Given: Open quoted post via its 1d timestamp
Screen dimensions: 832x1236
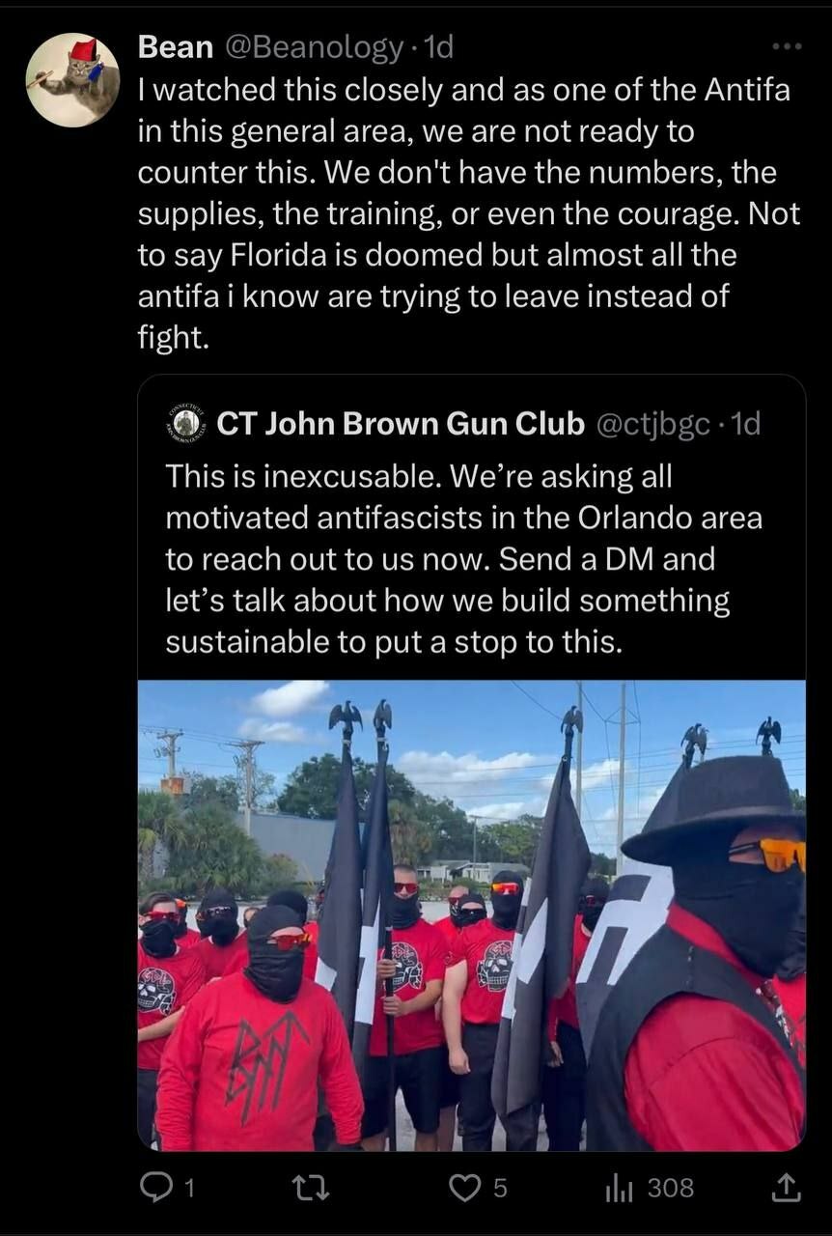Looking at the screenshot, I should point(744,423).
